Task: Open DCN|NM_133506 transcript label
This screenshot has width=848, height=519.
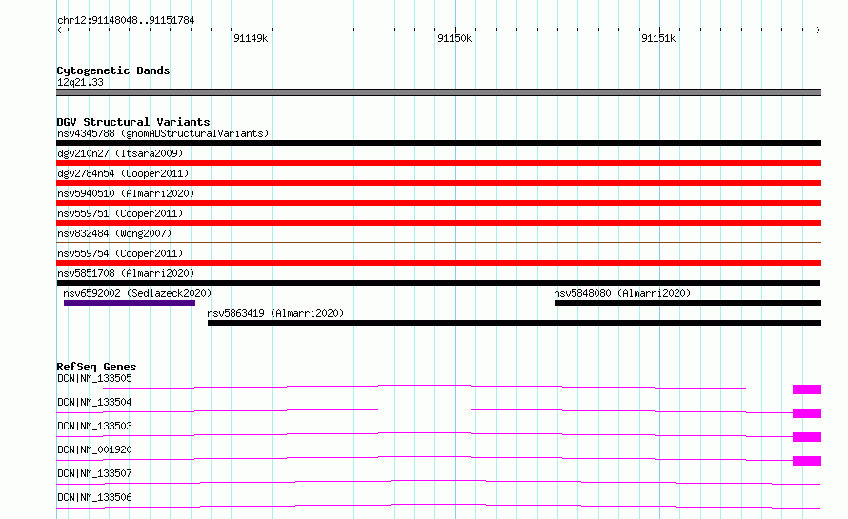Action: pos(94,497)
